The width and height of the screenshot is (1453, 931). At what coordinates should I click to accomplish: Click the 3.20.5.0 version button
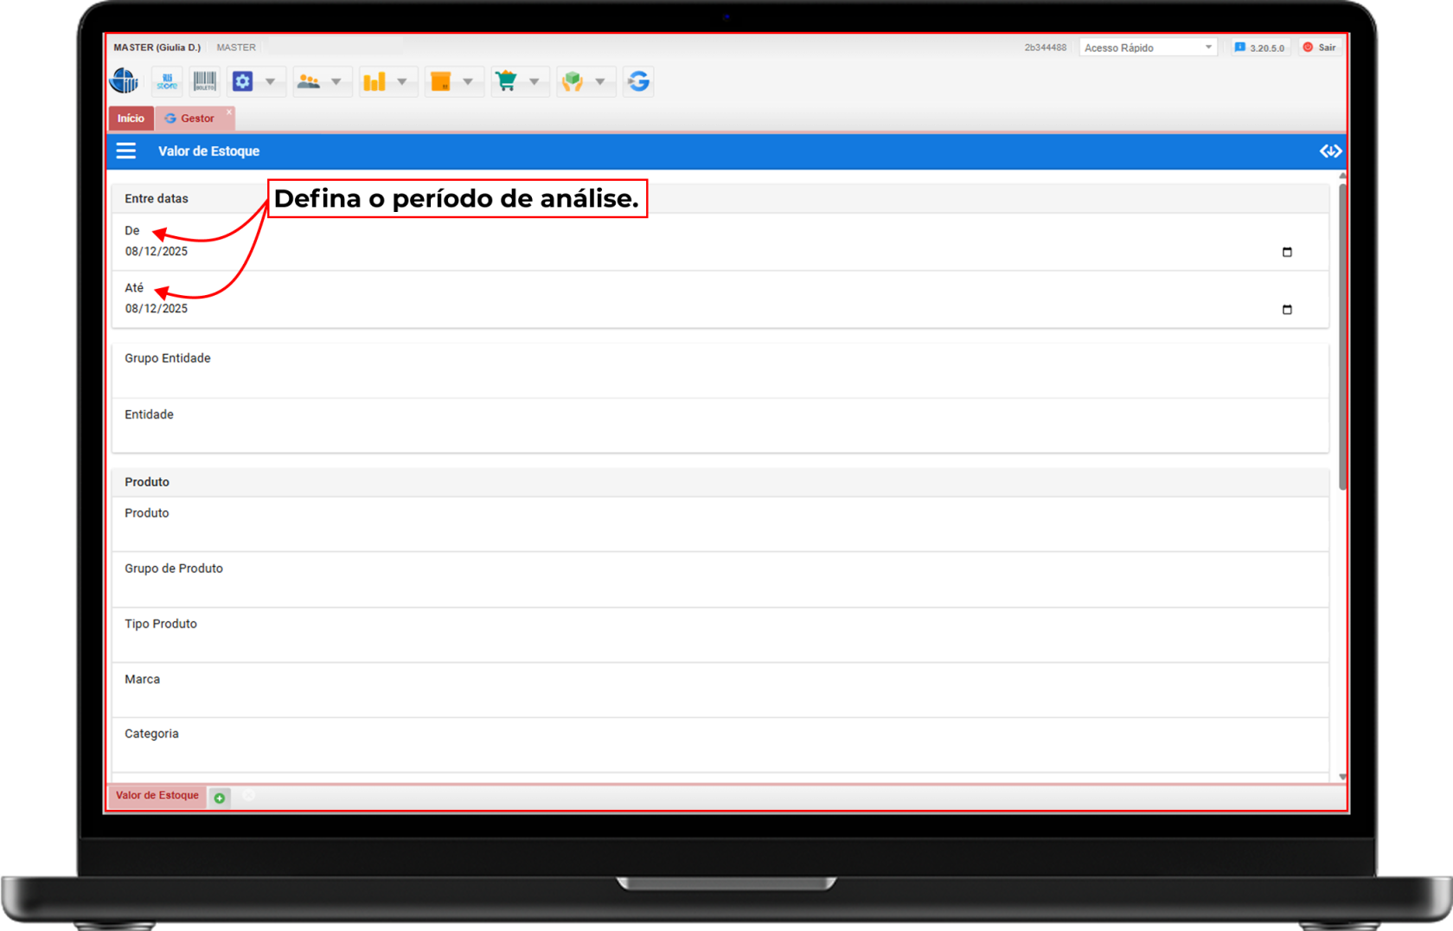(1260, 48)
